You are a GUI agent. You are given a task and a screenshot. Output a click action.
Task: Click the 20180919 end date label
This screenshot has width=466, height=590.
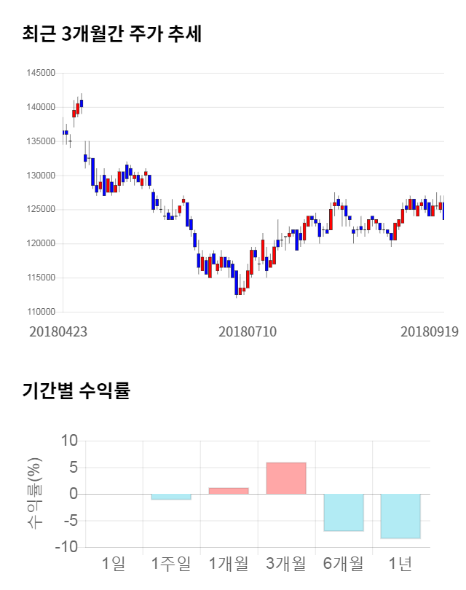430,331
